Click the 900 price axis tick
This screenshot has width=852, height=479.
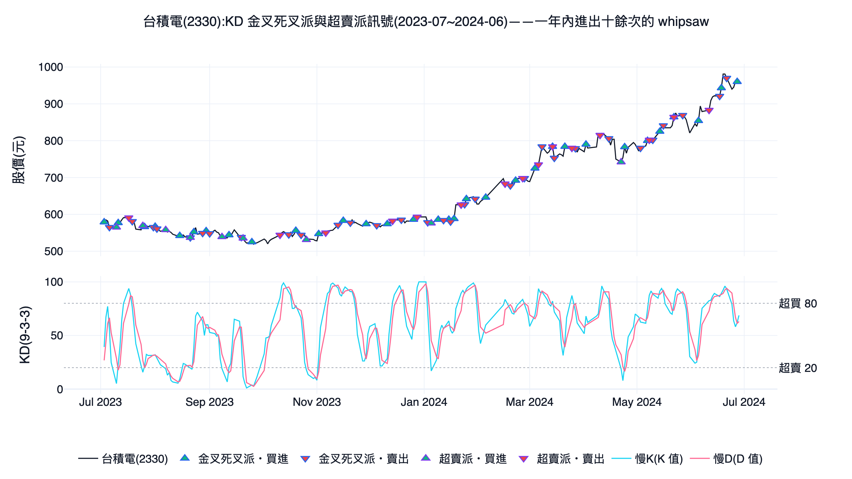coord(54,104)
